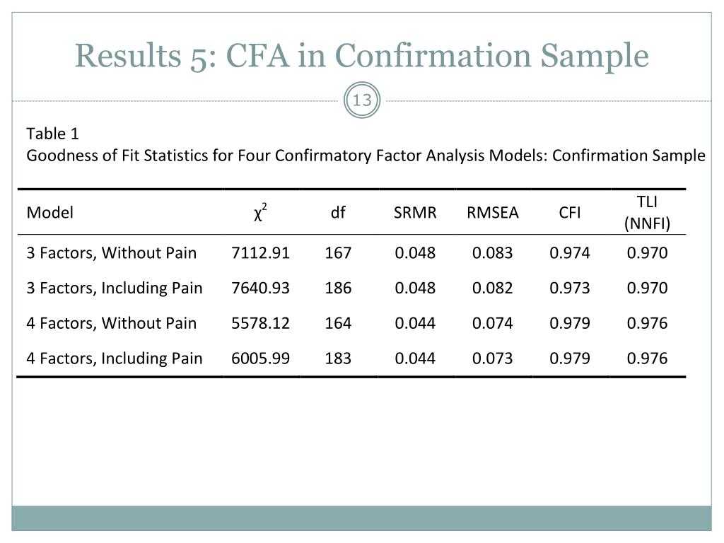Click the '4 Factors, Without Pain' row label

coord(112,324)
